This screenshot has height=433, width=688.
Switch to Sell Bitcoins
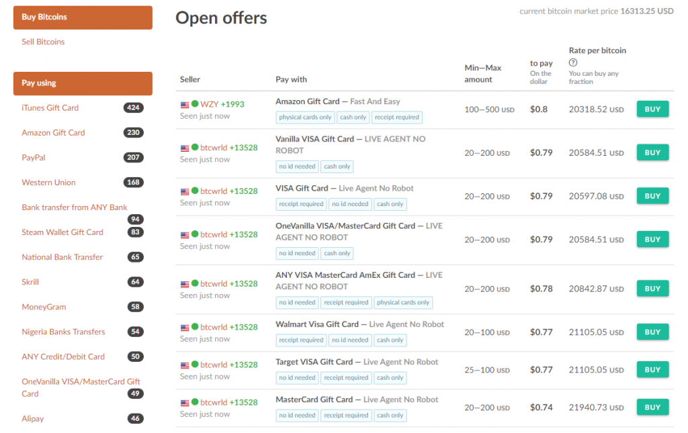43,42
